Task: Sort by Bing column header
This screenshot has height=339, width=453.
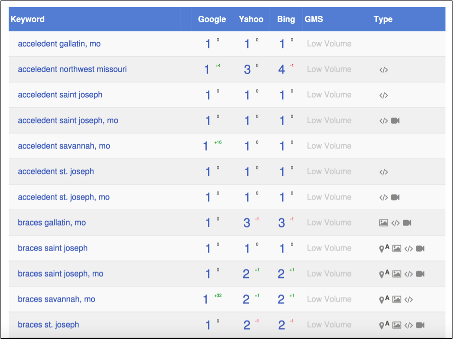Action: [286, 19]
